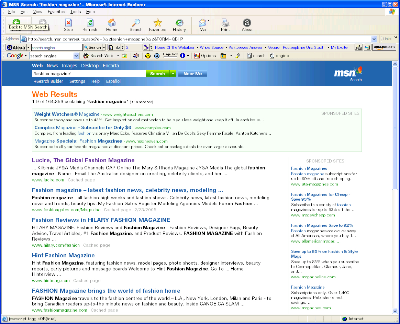
Task: Vote with the happy smiley face icon
Action: (x=148, y=56)
